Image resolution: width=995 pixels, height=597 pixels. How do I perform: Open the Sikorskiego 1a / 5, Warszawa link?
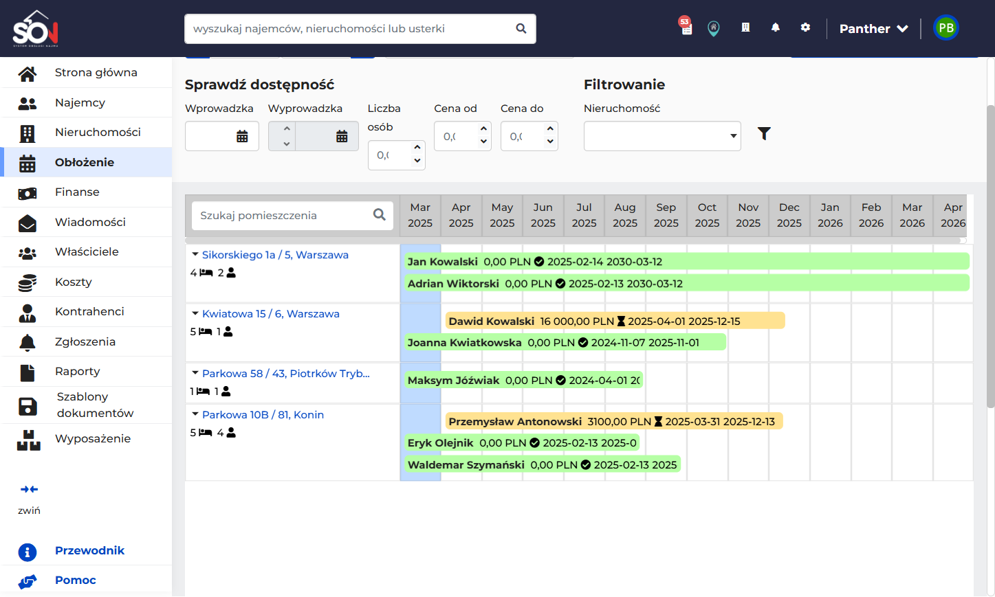(x=275, y=255)
